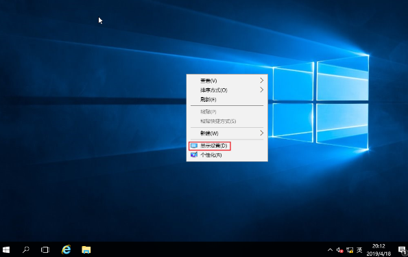
Task: Expand the 查看(V) submenu
Action: [x=227, y=81]
